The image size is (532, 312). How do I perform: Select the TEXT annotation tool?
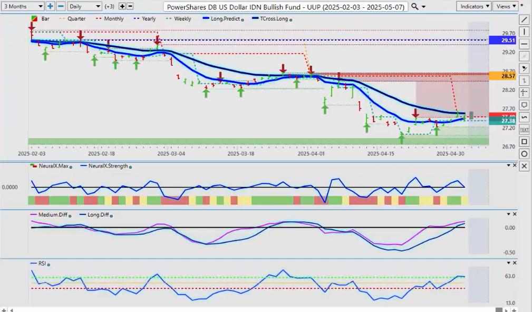[x=524, y=129]
